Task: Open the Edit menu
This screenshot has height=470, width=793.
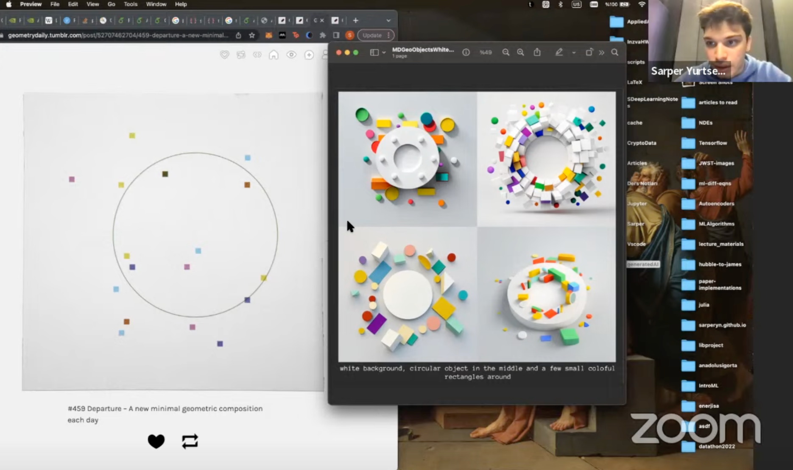Action: coord(73,4)
